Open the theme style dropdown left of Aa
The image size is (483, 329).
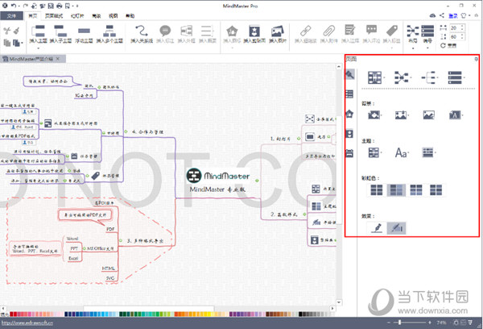click(375, 152)
